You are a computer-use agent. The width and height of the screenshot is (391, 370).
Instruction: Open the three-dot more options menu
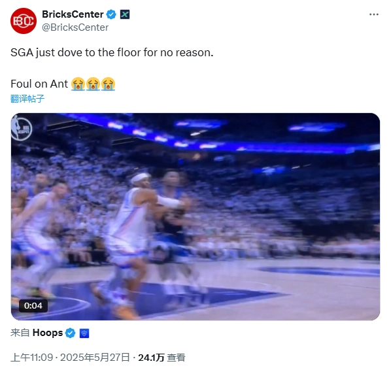(x=374, y=14)
